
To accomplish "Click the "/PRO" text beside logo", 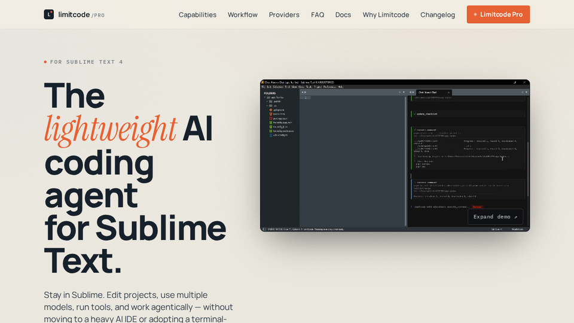I will (97, 16).
